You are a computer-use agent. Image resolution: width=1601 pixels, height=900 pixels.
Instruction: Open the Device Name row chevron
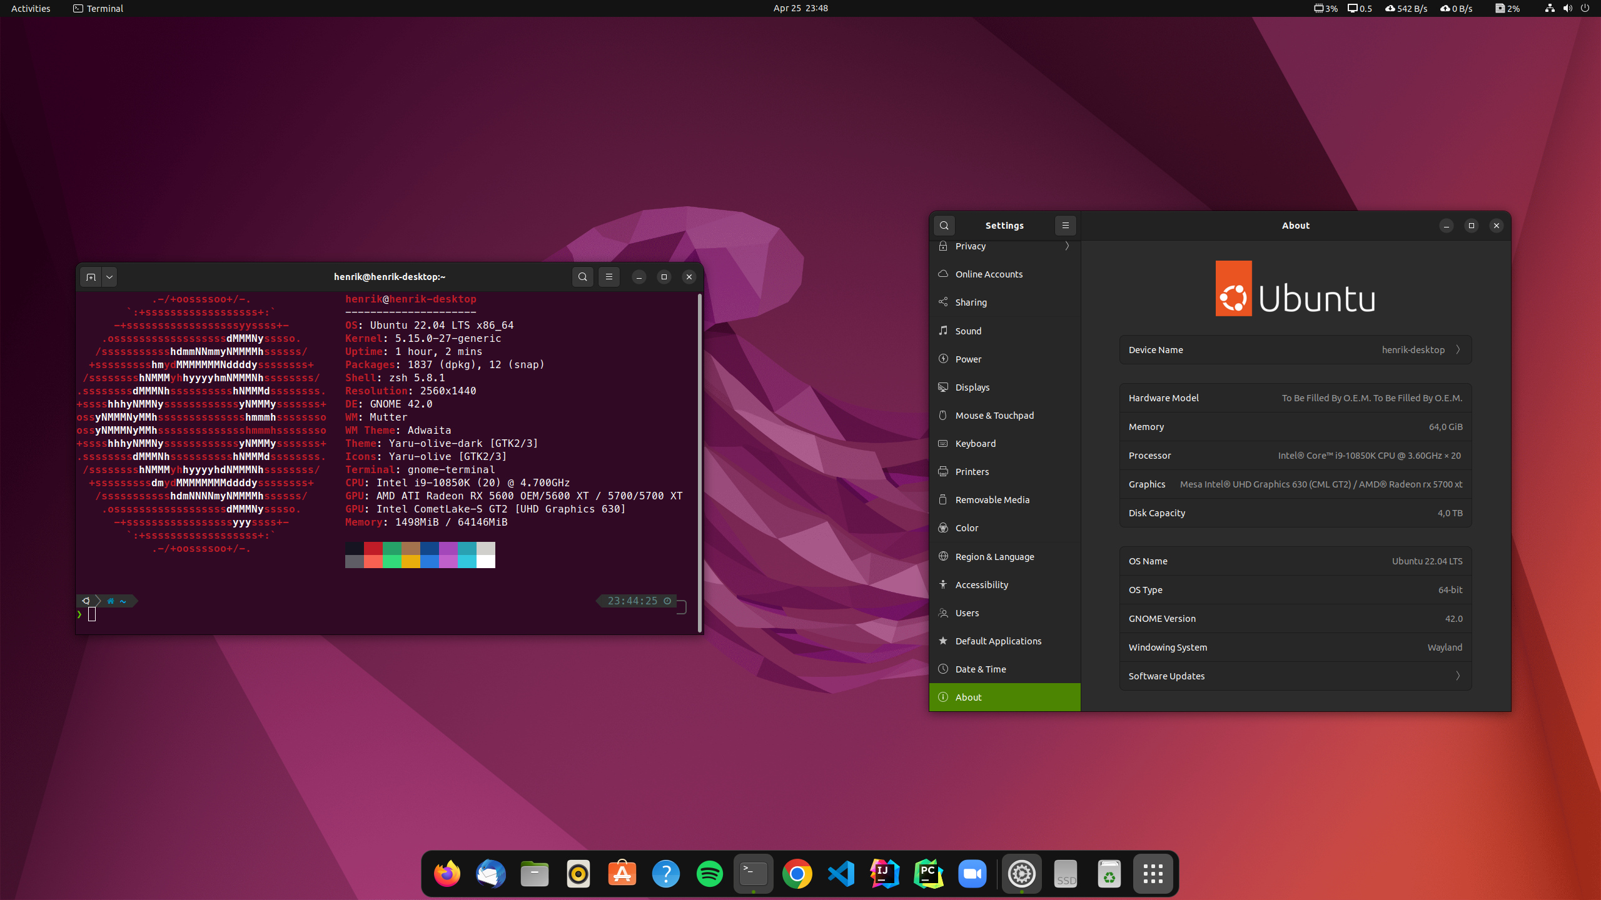(1458, 350)
